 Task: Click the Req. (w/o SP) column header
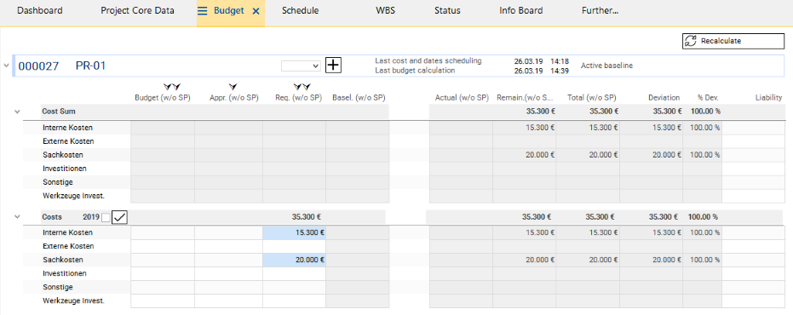click(x=297, y=98)
